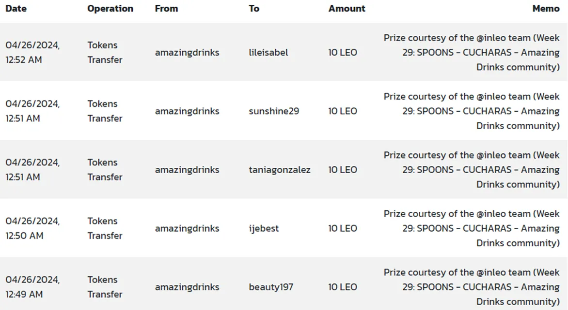
Task: Open recipient beauty197's account
Action: (271, 287)
